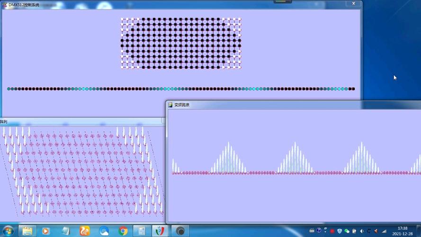Click the WeChat tray icon
421x237 pixels.
point(347,231)
